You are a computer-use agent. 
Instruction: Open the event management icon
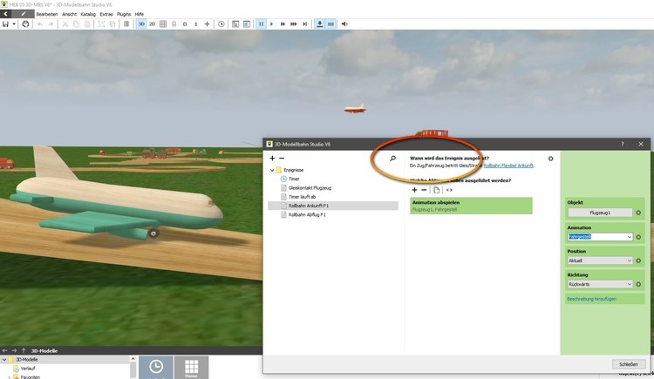235,24
